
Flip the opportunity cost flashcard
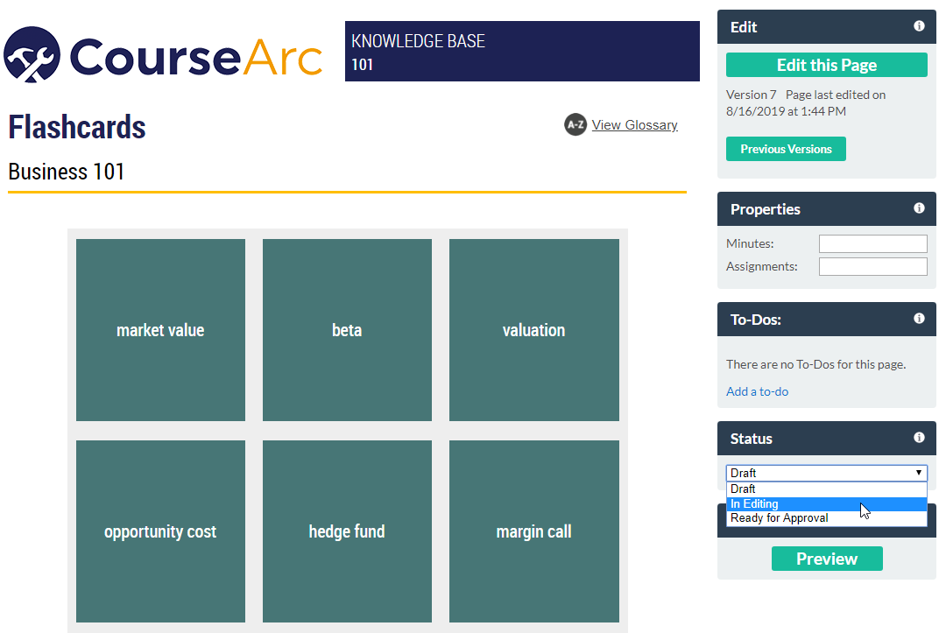tap(160, 531)
